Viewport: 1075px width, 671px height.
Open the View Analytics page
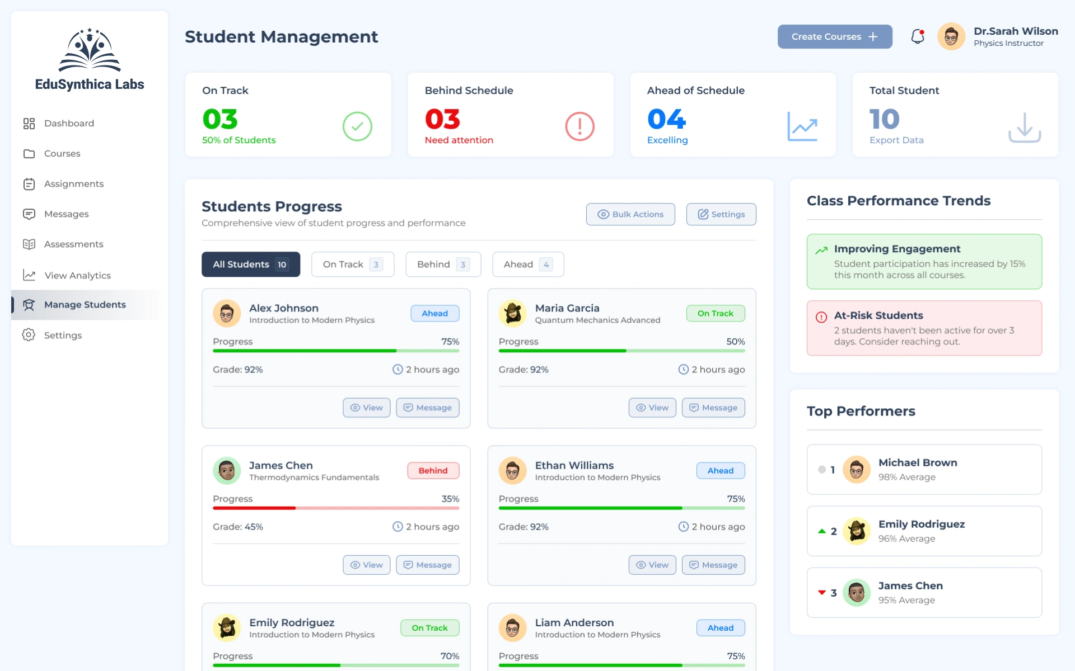coord(77,275)
